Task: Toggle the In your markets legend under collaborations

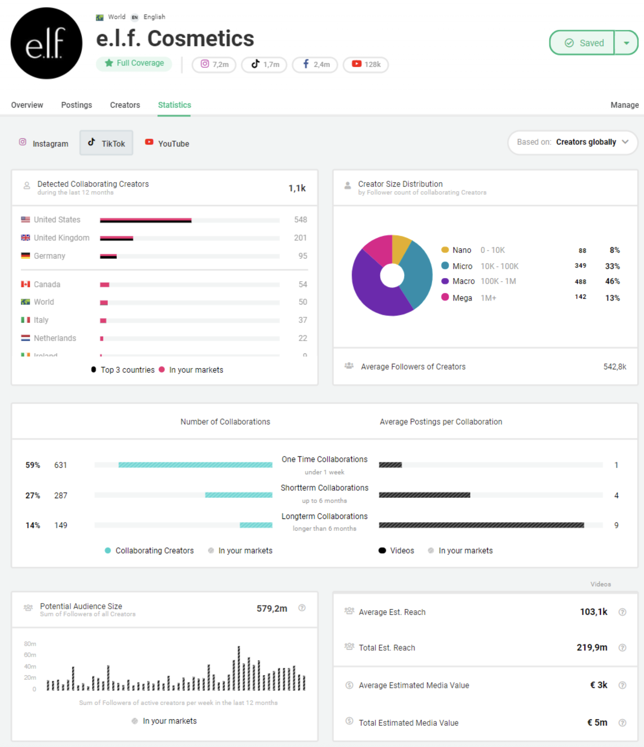Action: coord(240,550)
